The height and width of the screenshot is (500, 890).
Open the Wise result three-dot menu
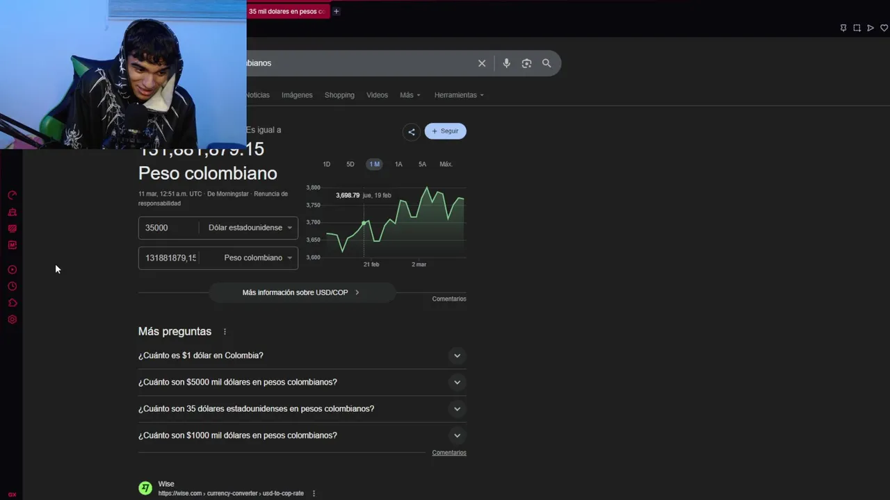click(314, 493)
